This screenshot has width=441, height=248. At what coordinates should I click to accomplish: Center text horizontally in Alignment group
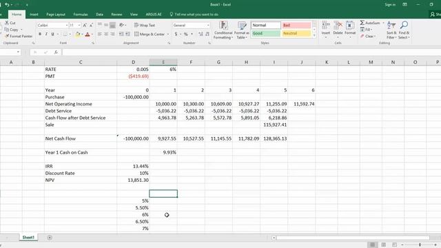(106, 34)
